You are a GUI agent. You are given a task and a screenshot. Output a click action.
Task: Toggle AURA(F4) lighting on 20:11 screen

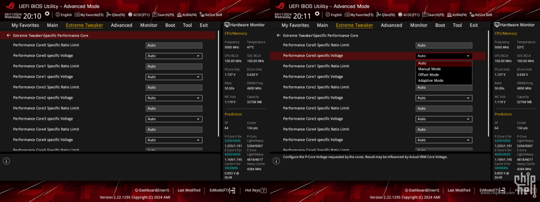[x=456, y=15]
